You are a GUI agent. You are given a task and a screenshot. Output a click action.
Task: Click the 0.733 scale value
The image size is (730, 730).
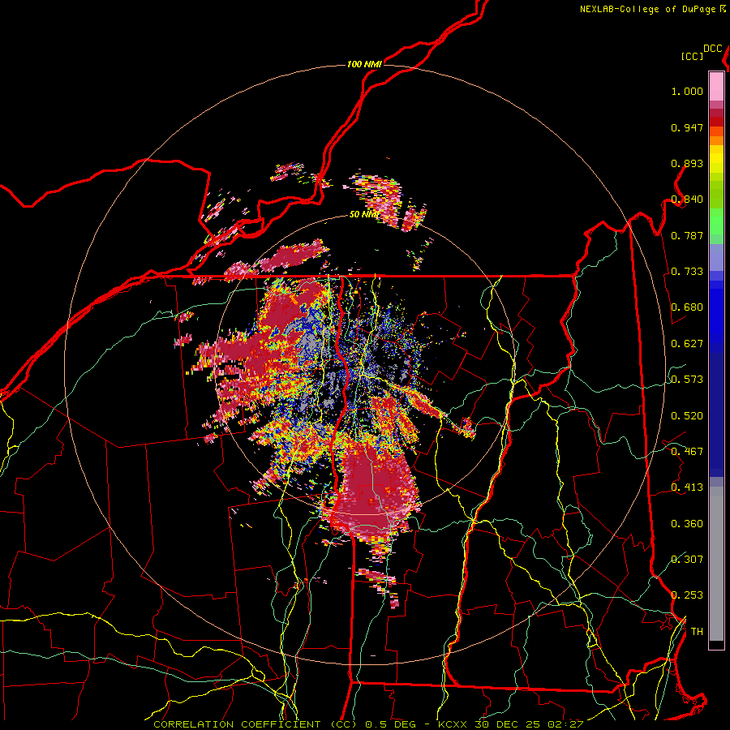[687, 272]
